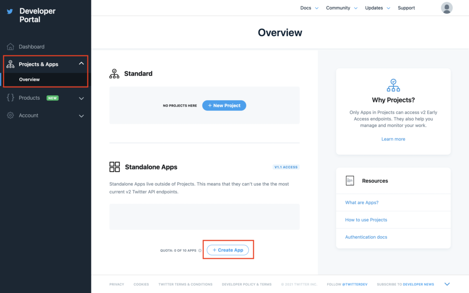
Task: Open the Authentication docs link
Action: click(x=366, y=237)
